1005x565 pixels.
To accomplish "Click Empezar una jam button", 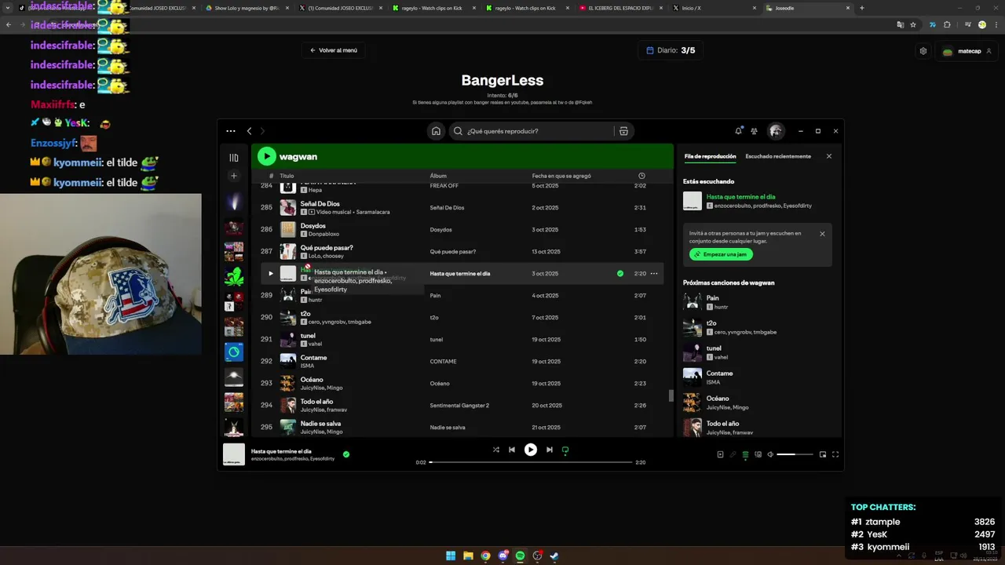I will click(x=721, y=254).
